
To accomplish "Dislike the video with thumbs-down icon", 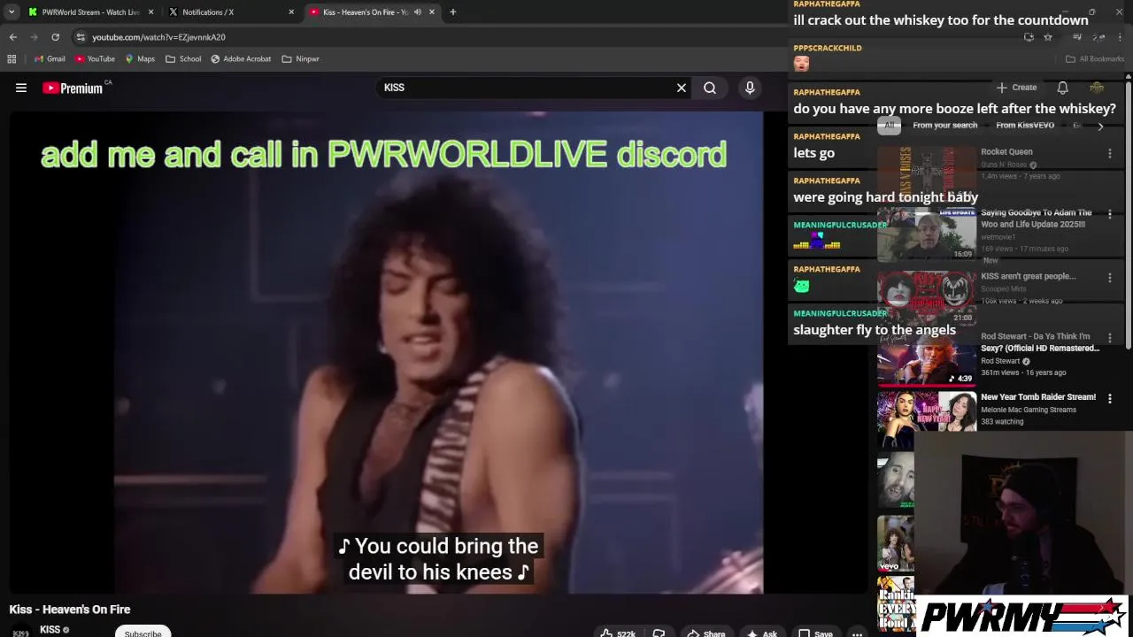I will 659,633.
